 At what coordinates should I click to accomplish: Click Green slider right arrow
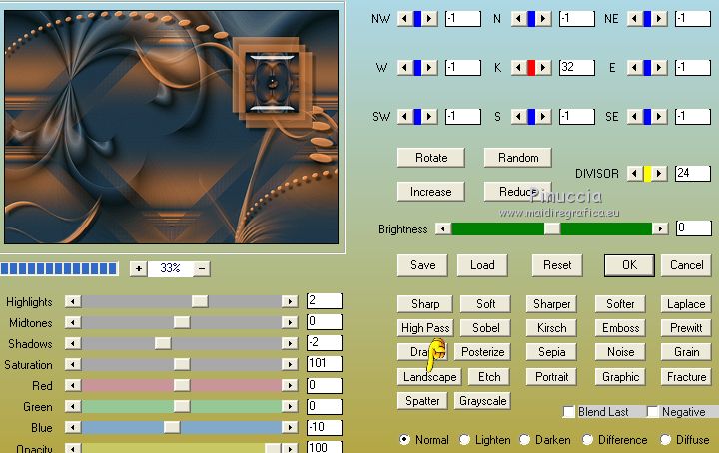(x=290, y=406)
